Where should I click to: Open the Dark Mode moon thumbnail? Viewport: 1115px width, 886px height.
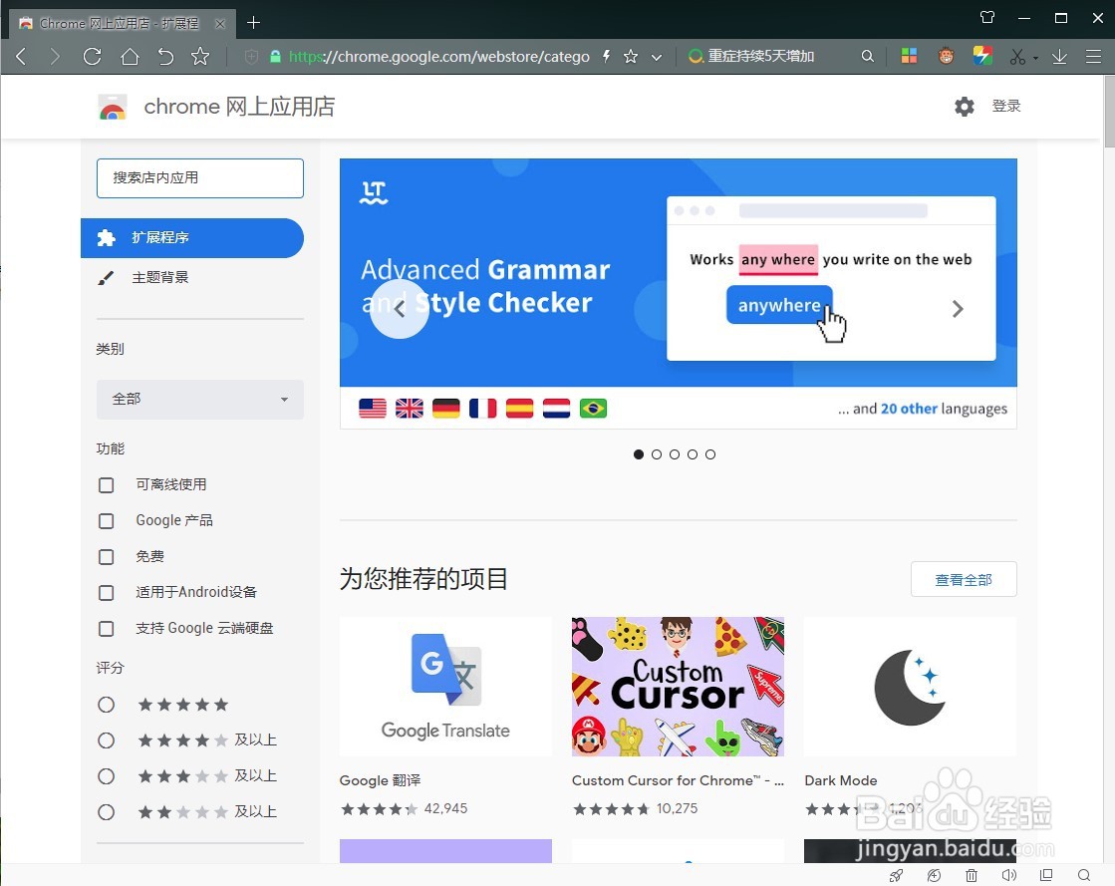point(910,687)
